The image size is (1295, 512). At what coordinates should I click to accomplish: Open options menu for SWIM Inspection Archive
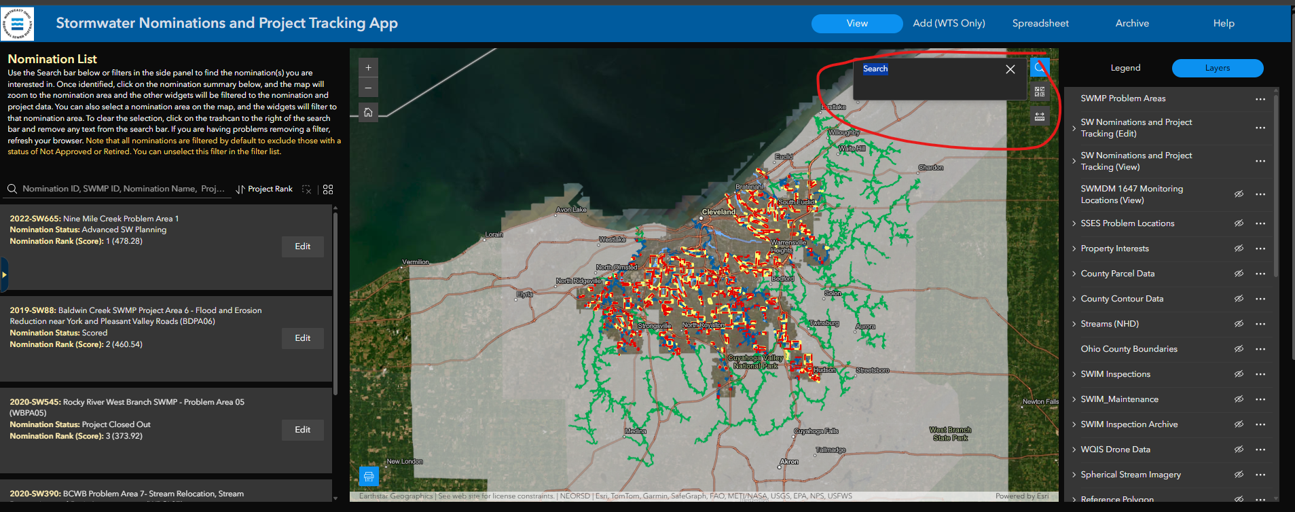1260,424
